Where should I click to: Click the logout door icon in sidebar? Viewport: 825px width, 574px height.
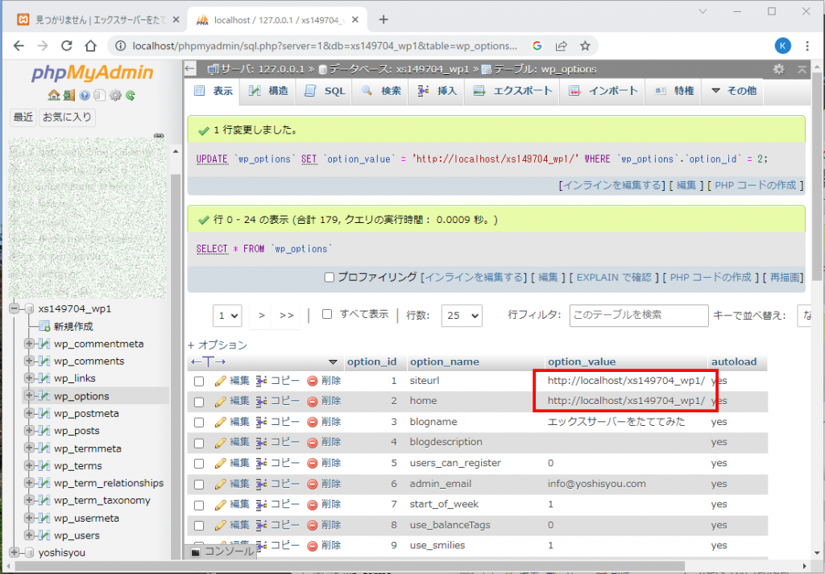point(69,96)
